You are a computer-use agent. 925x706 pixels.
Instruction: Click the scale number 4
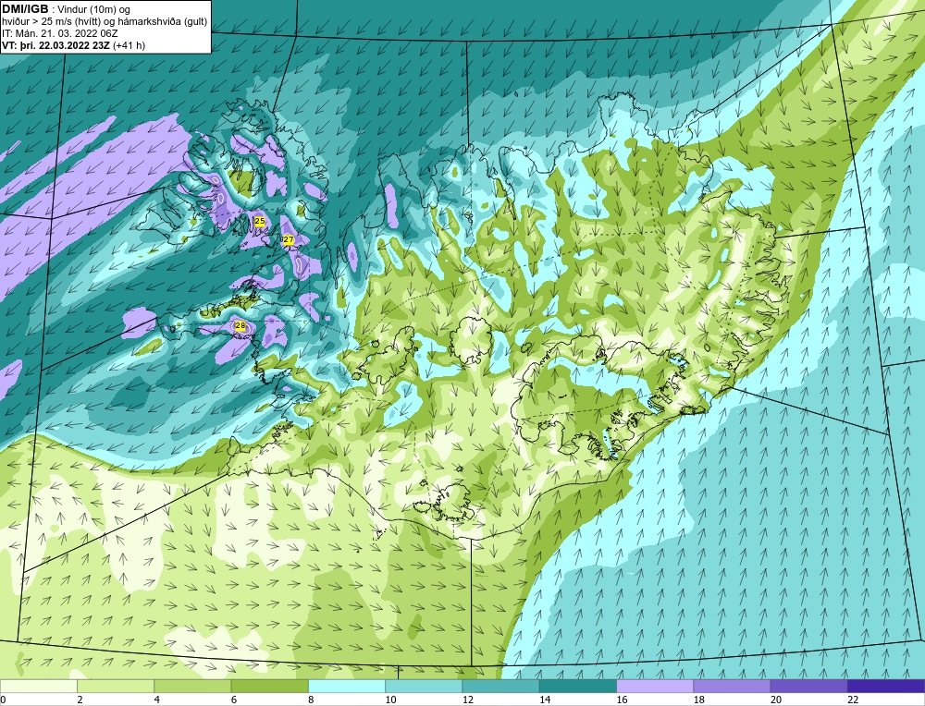click(157, 700)
